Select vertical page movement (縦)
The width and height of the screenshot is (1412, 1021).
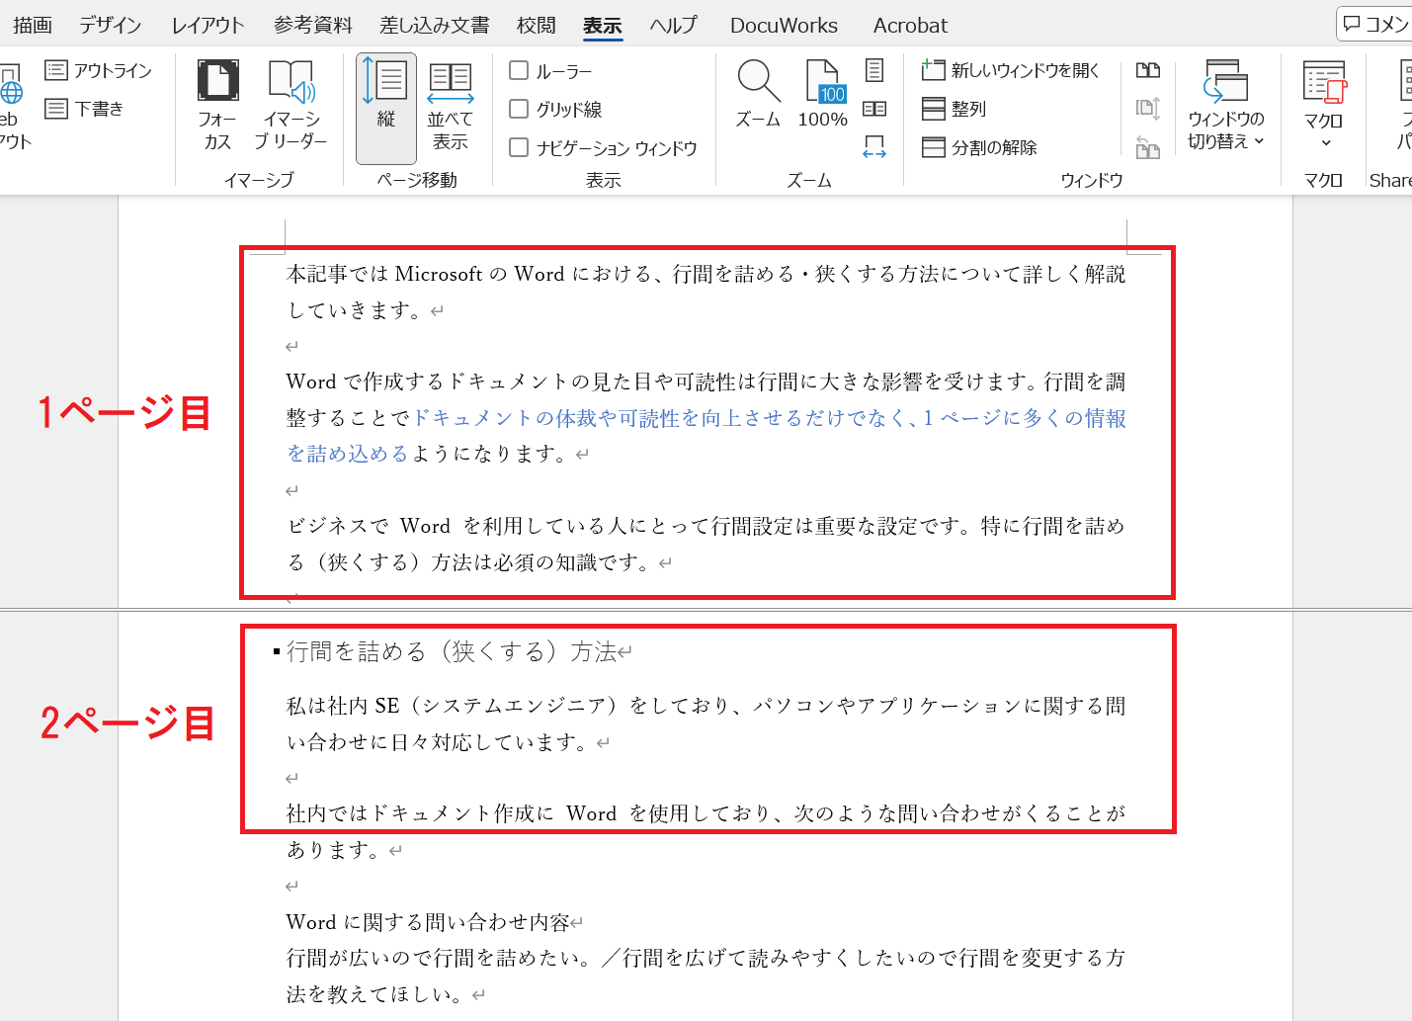click(386, 109)
